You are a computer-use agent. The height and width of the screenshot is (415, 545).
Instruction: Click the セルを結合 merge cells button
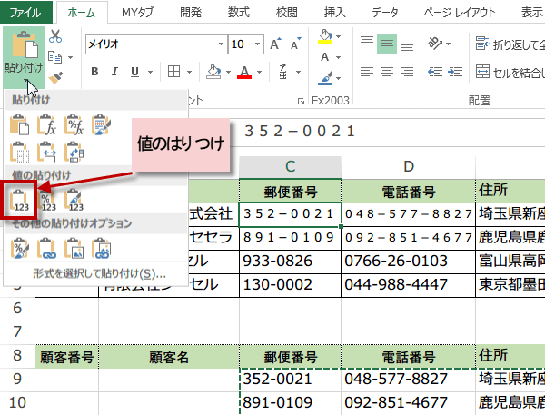504,71
